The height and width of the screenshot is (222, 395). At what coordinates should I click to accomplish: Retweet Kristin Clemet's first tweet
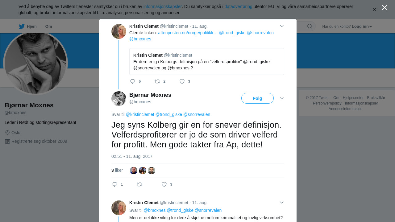[157, 81]
